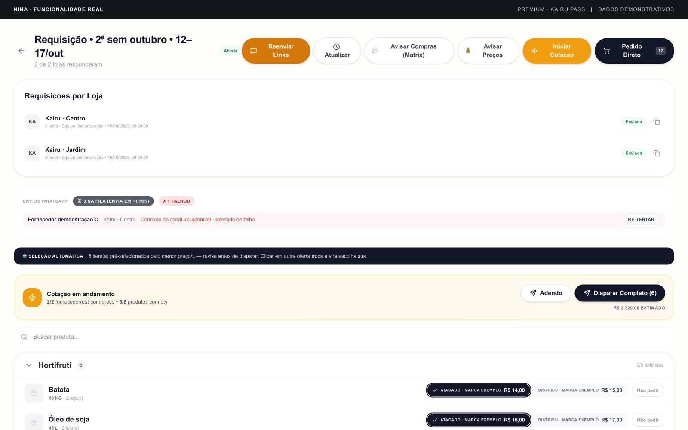Click the Enviada badge for Kairu Jardim
This screenshot has width=688, height=430.
[x=633, y=153]
